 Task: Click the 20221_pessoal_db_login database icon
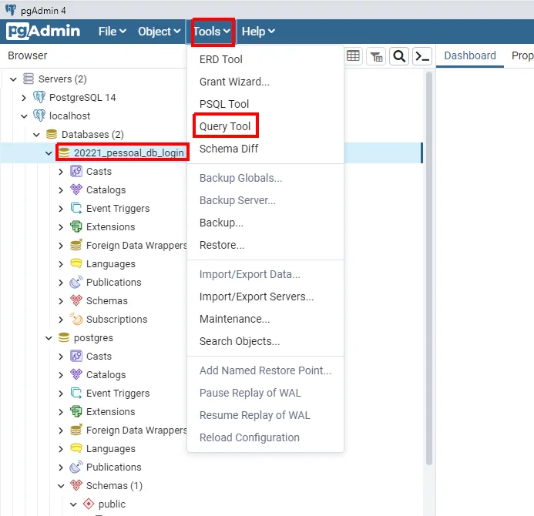pyautogui.click(x=64, y=152)
